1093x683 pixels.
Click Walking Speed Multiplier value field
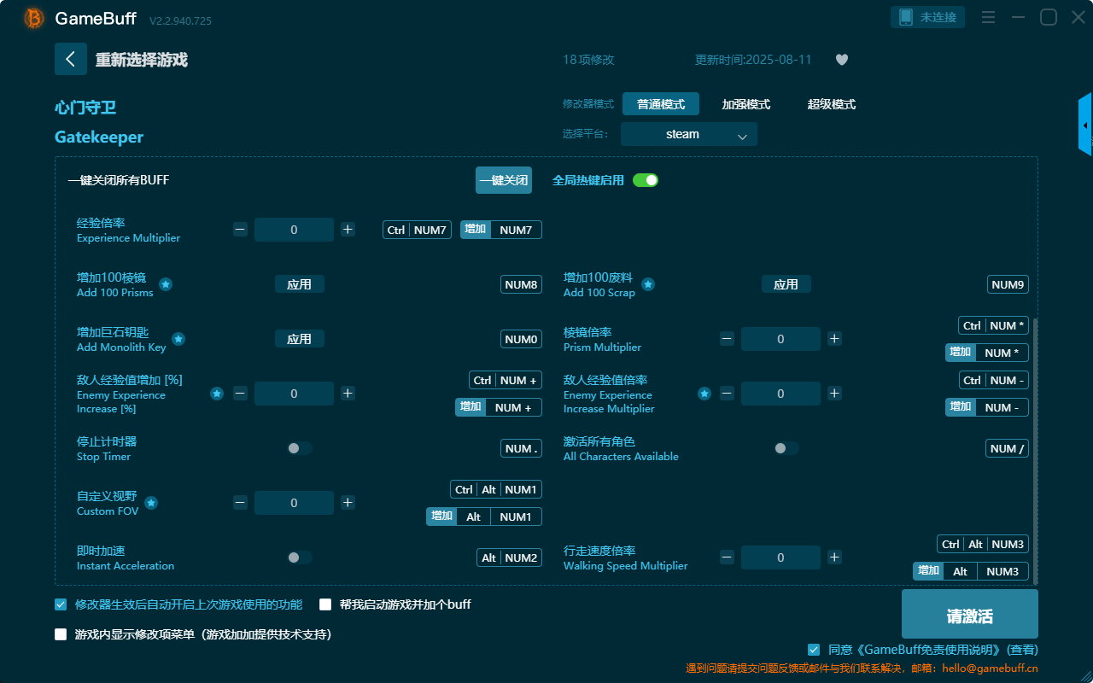780,557
